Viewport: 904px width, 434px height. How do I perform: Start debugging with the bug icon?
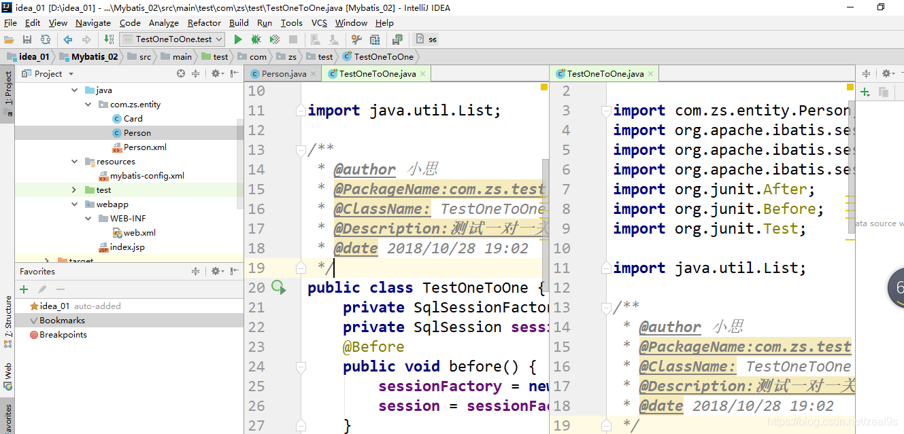pos(256,39)
